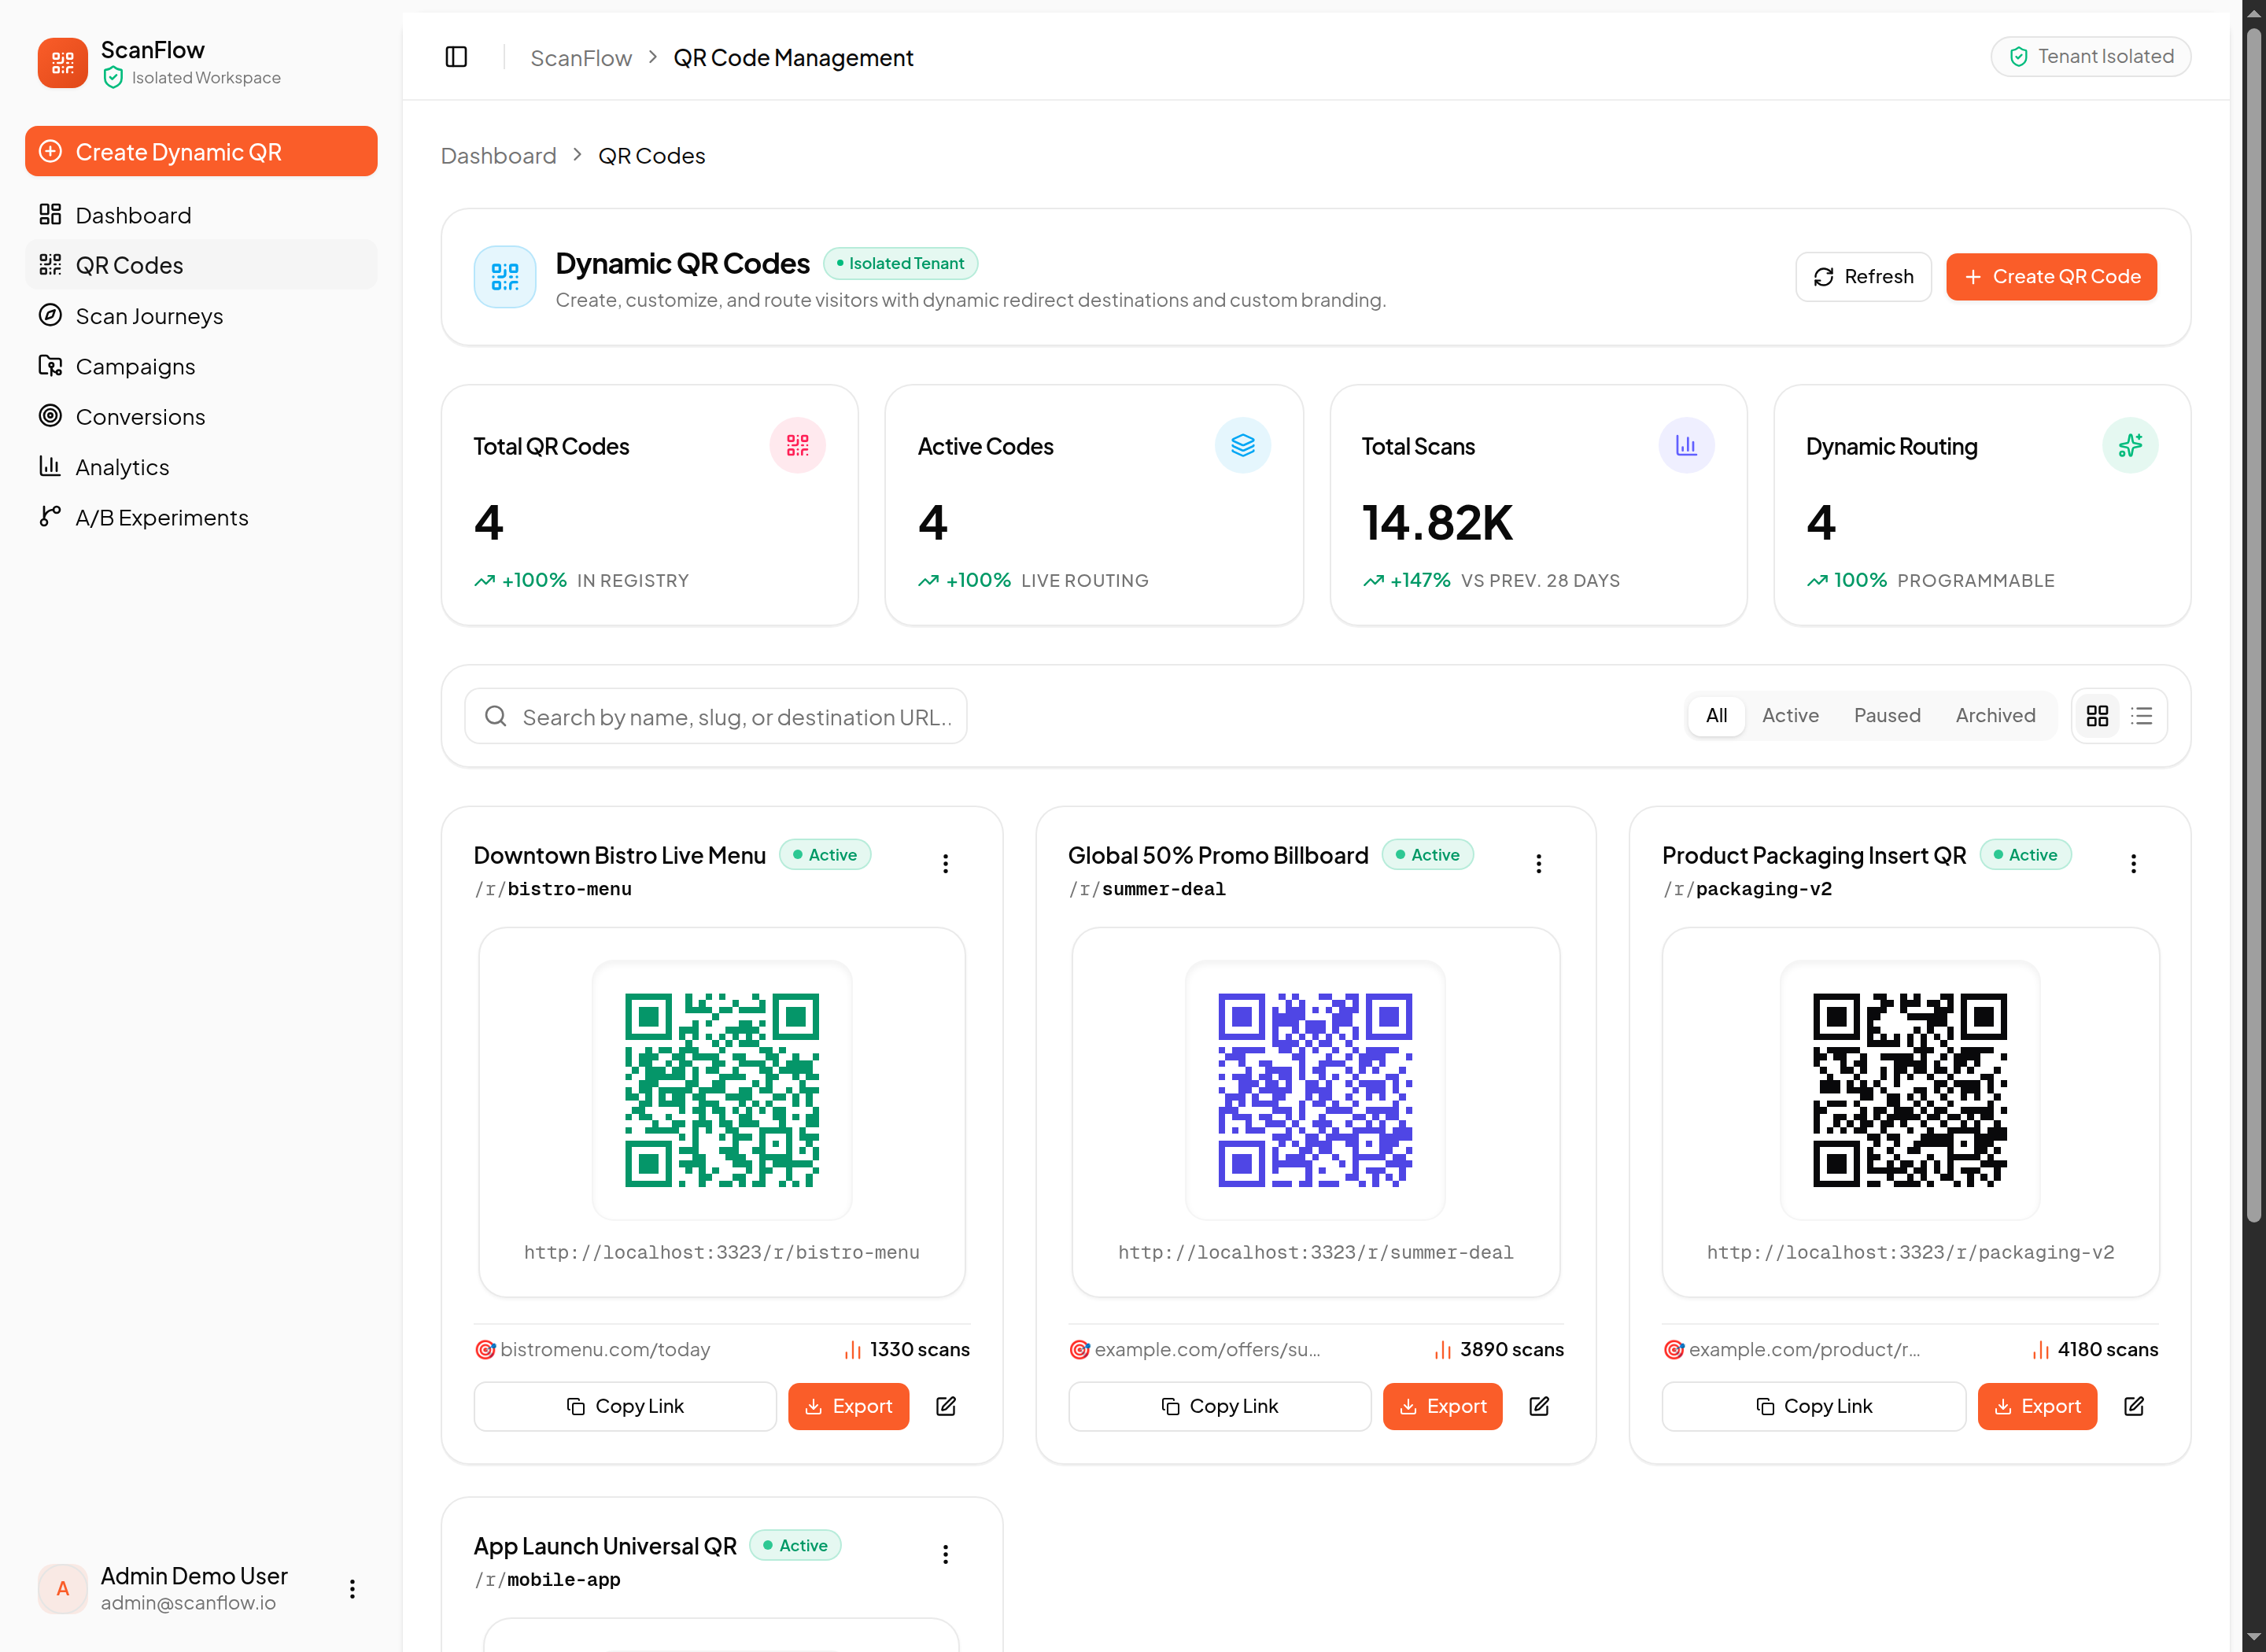This screenshot has width=2266, height=1652.
Task: Click the Isolated Tenant badge
Action: tap(900, 264)
